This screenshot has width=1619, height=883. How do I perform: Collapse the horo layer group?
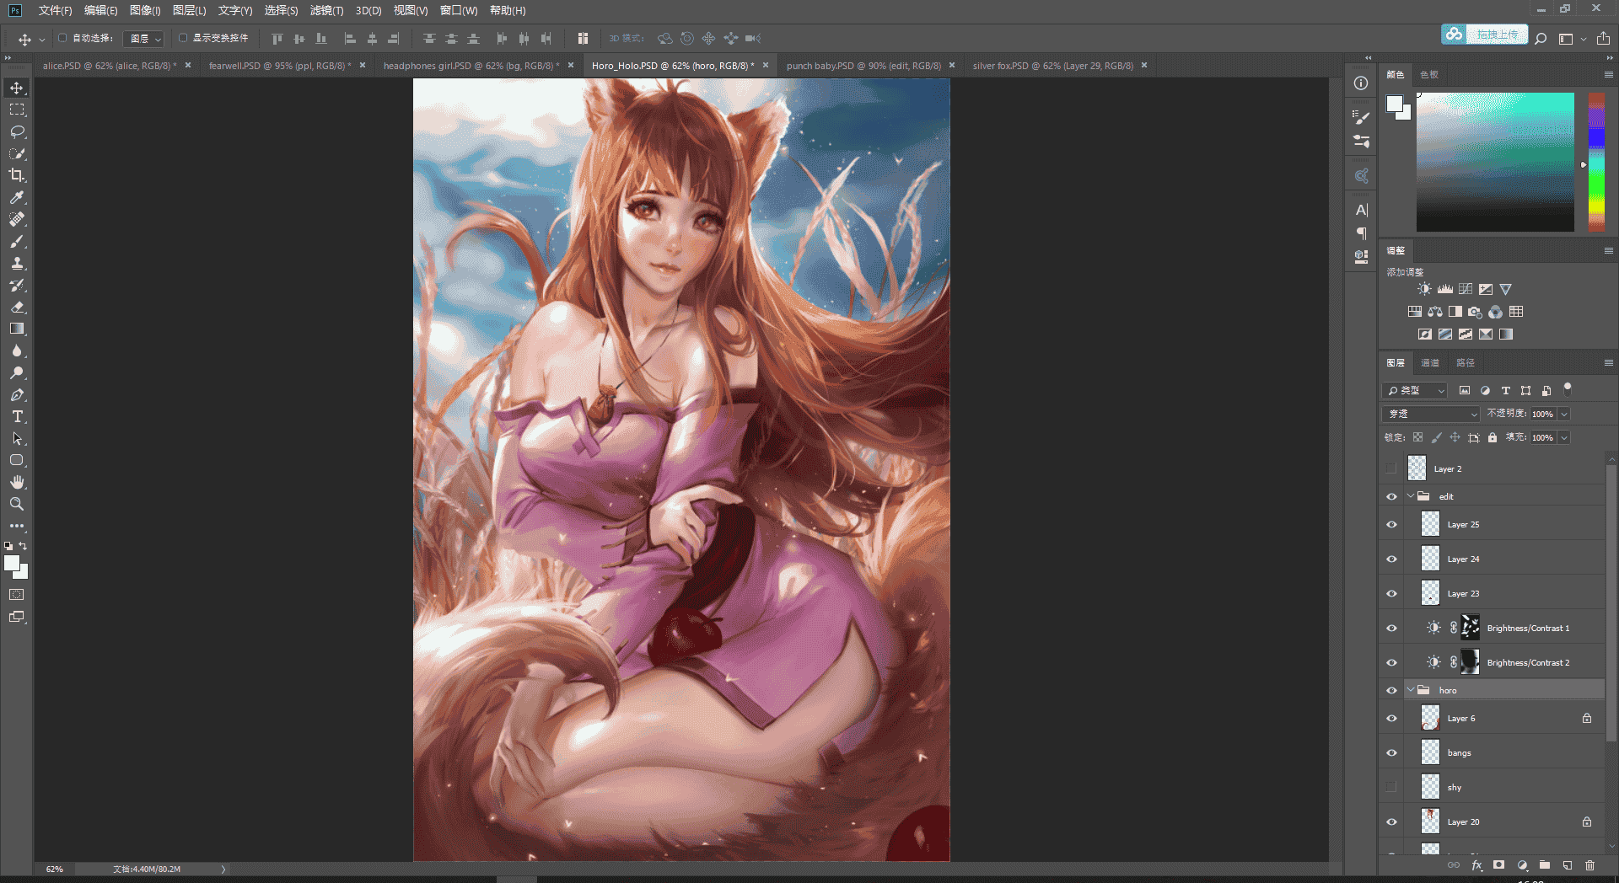(1411, 690)
